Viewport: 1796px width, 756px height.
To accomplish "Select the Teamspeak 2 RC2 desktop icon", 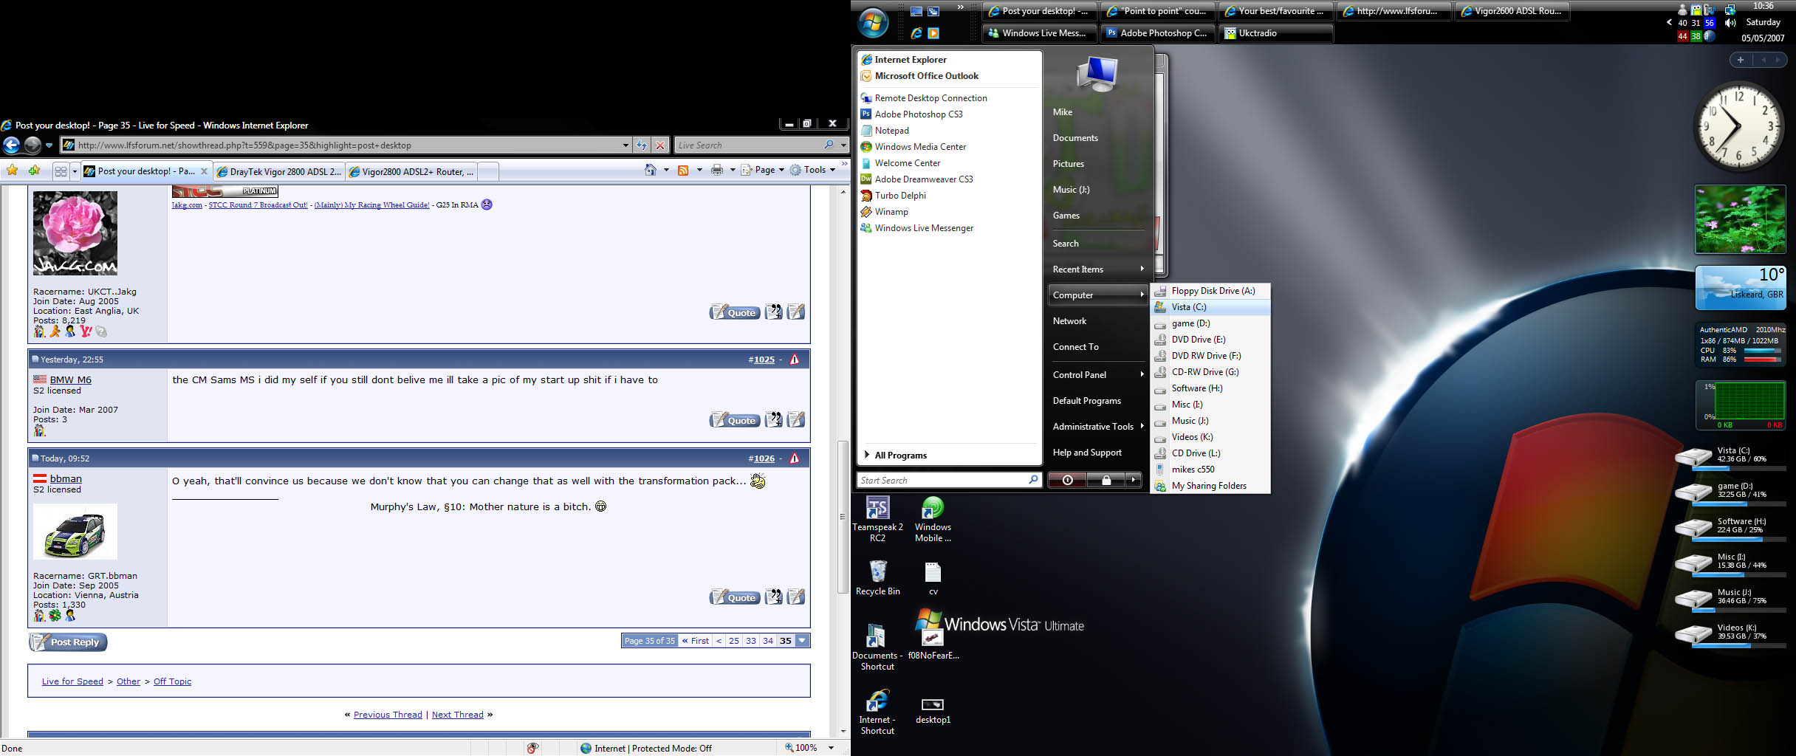I will (x=877, y=519).
